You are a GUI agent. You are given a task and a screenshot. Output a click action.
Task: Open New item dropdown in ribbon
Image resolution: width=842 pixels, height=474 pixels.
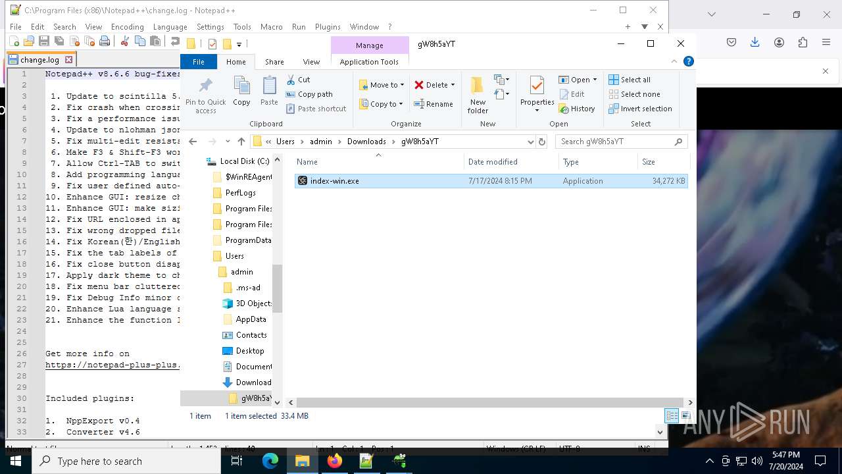point(502,80)
